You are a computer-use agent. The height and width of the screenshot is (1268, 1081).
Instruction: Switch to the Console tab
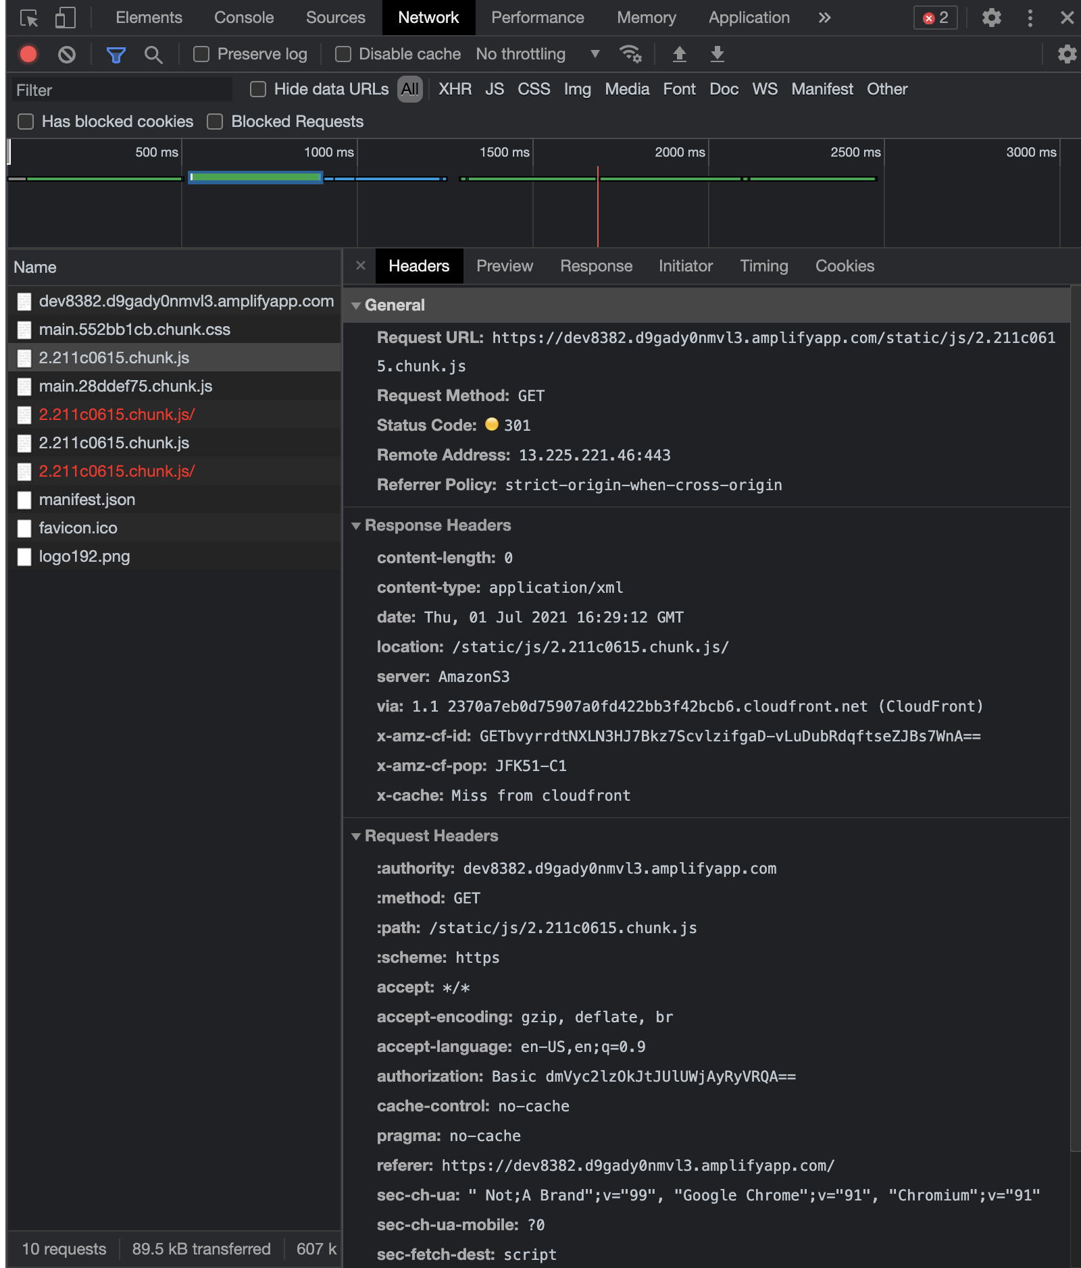(x=244, y=18)
